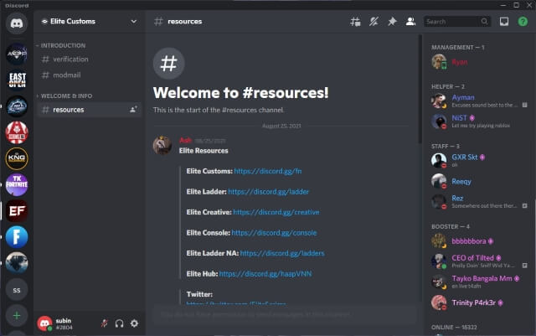Unmute the microphone in user panel

point(105,323)
